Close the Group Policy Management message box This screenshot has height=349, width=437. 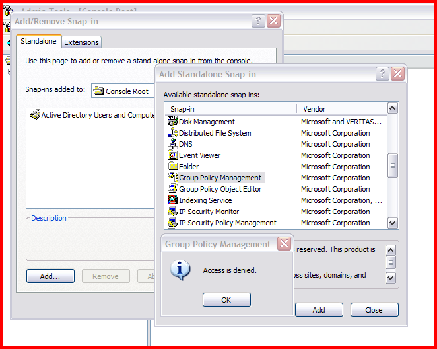(x=284, y=243)
